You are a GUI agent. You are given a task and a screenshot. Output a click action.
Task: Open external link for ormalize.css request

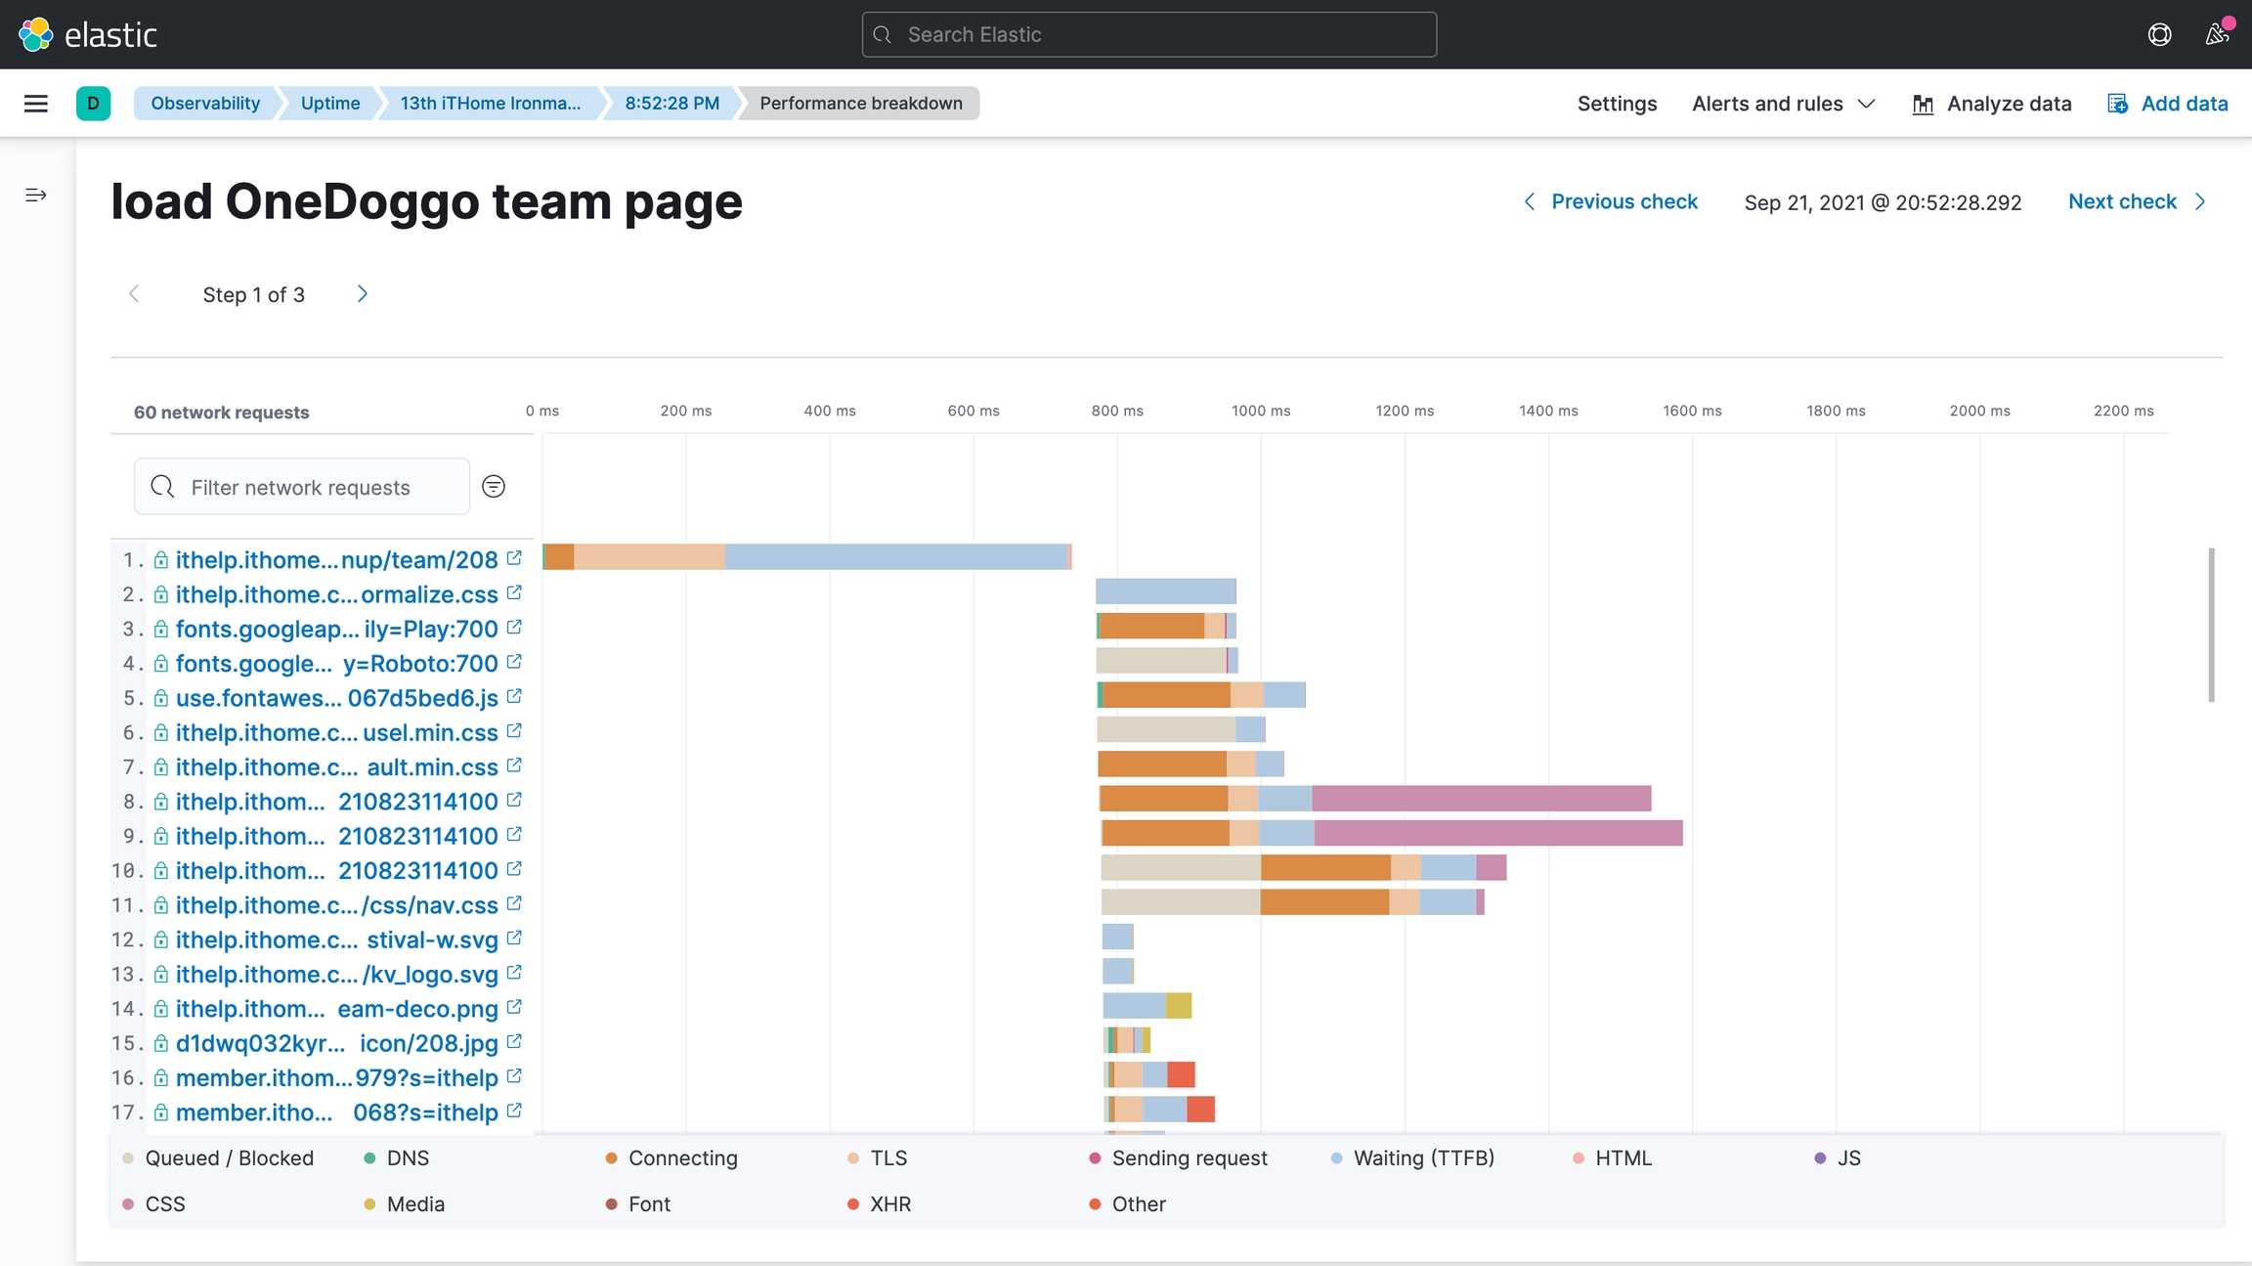[514, 592]
